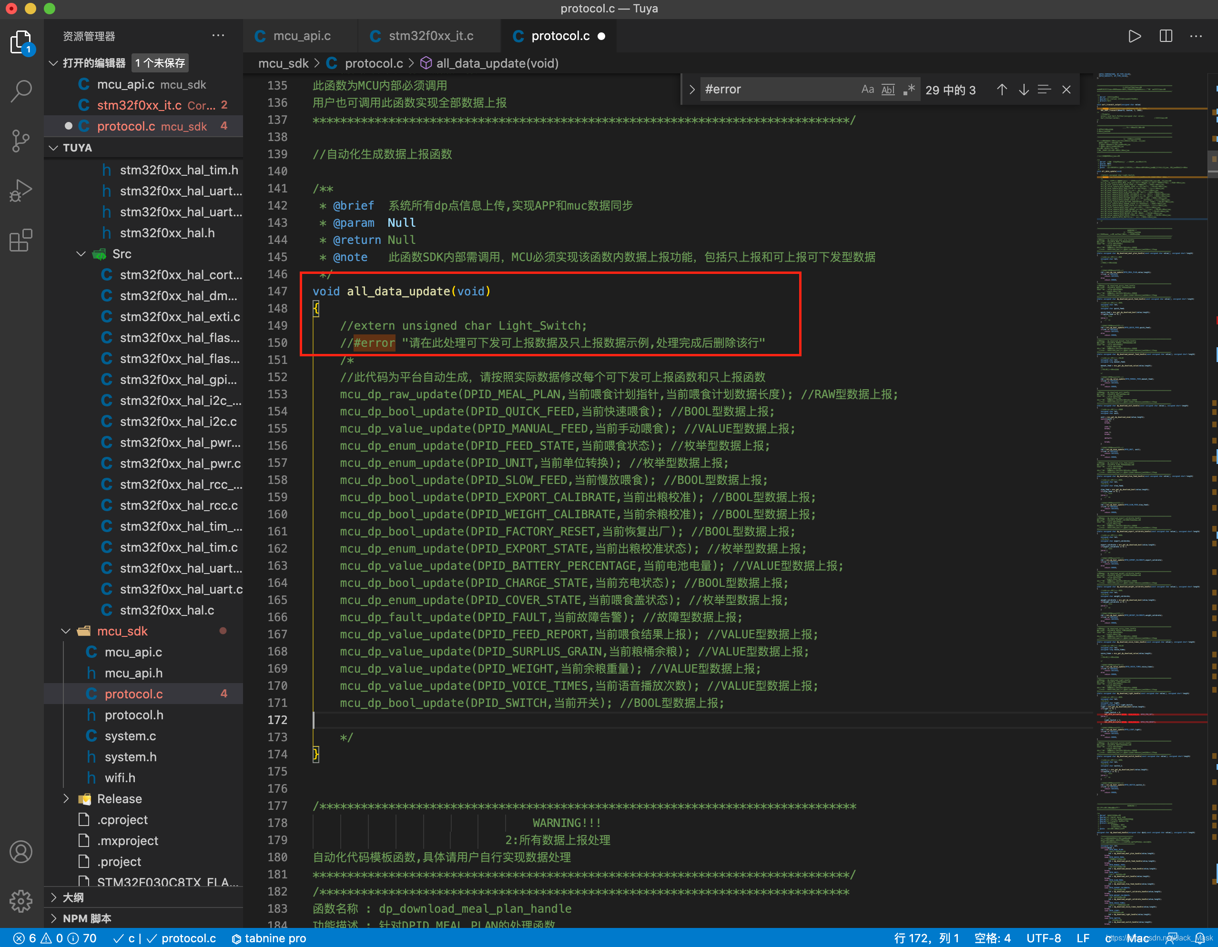Expand replace toggle chevron in find widget
Screen dimensions: 1218x947
click(x=692, y=90)
